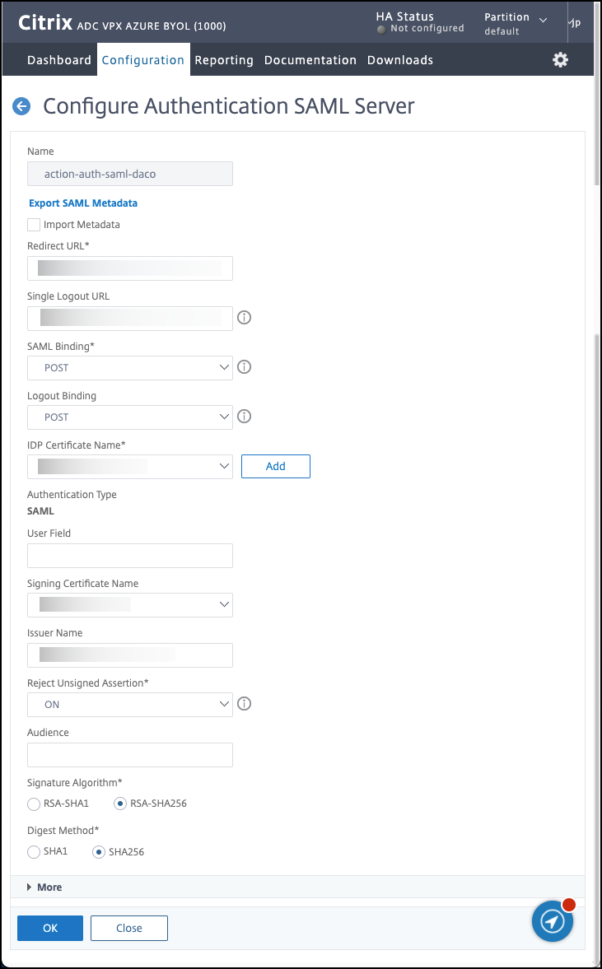Click the Export SAML Metadata link
The width and height of the screenshot is (602, 969).
(83, 203)
